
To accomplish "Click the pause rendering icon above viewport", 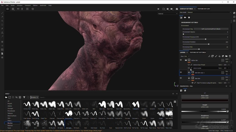I will click(158, 9).
